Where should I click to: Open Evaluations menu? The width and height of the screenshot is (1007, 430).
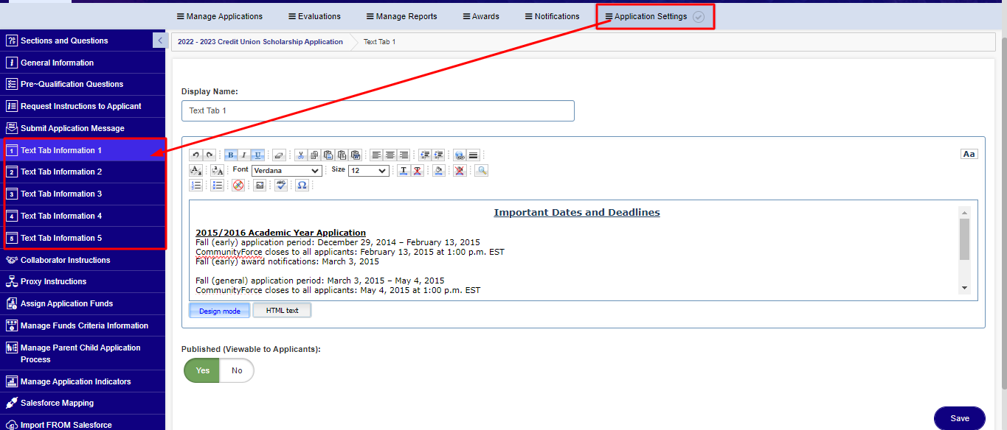(314, 16)
